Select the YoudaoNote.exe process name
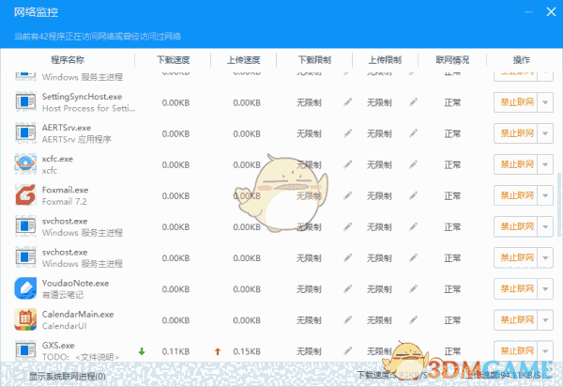 75,283
